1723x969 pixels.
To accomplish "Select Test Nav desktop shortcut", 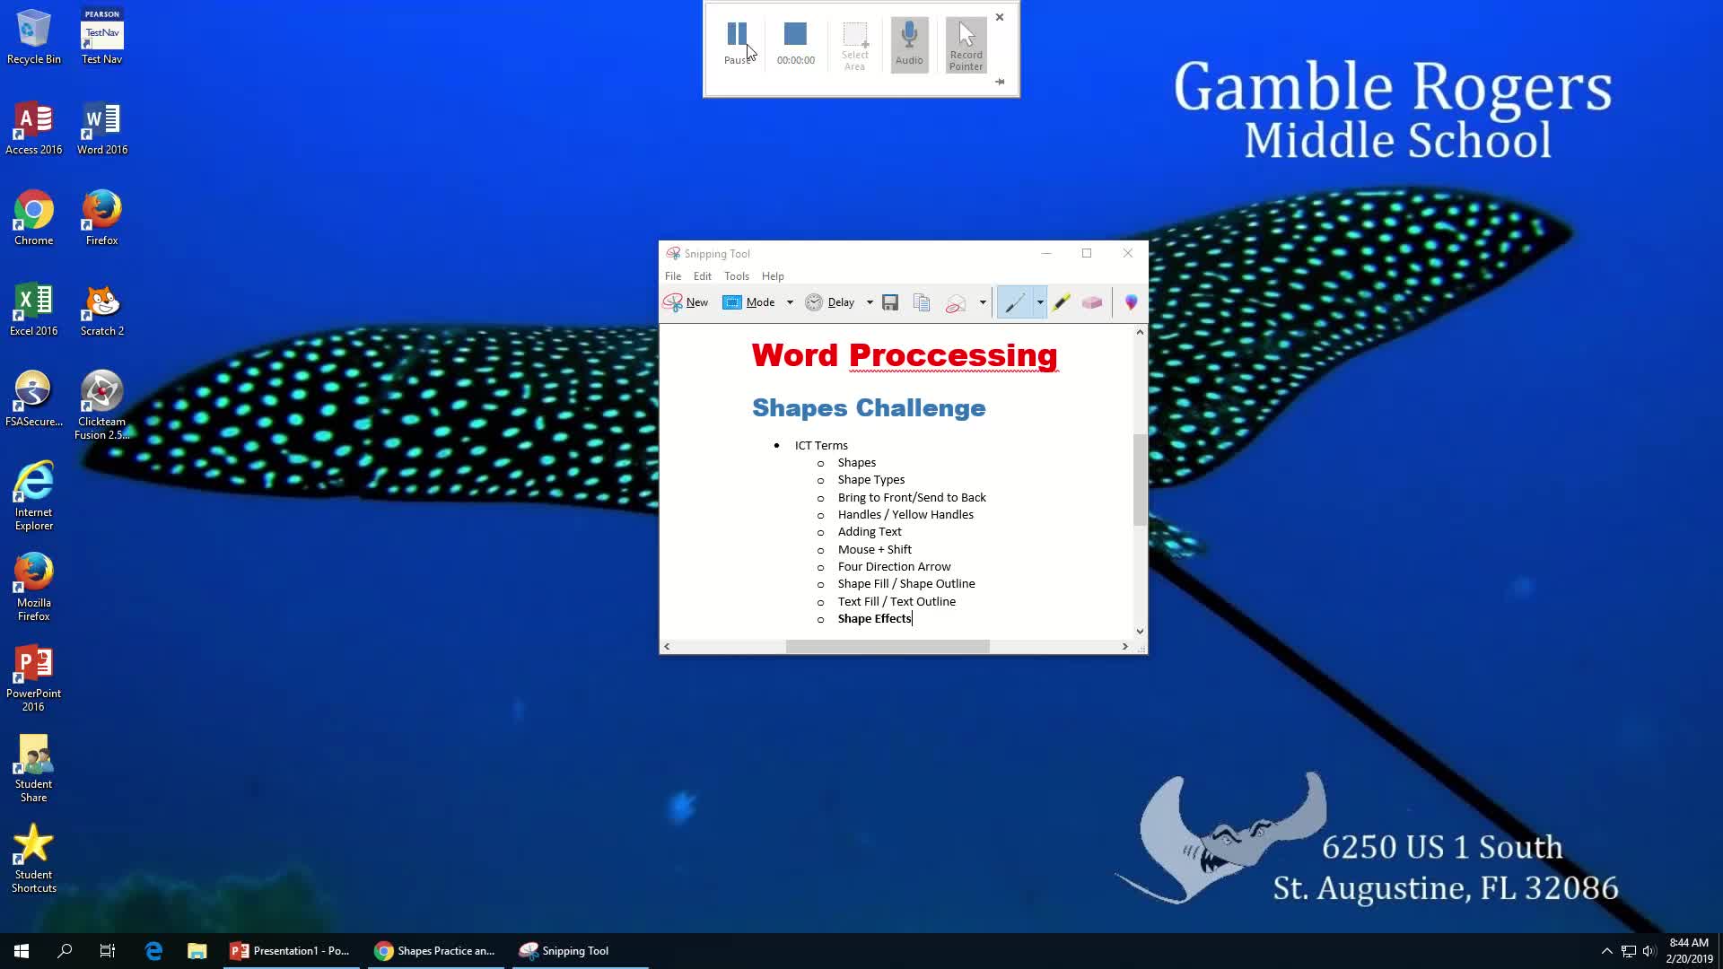I will pos(102,38).
